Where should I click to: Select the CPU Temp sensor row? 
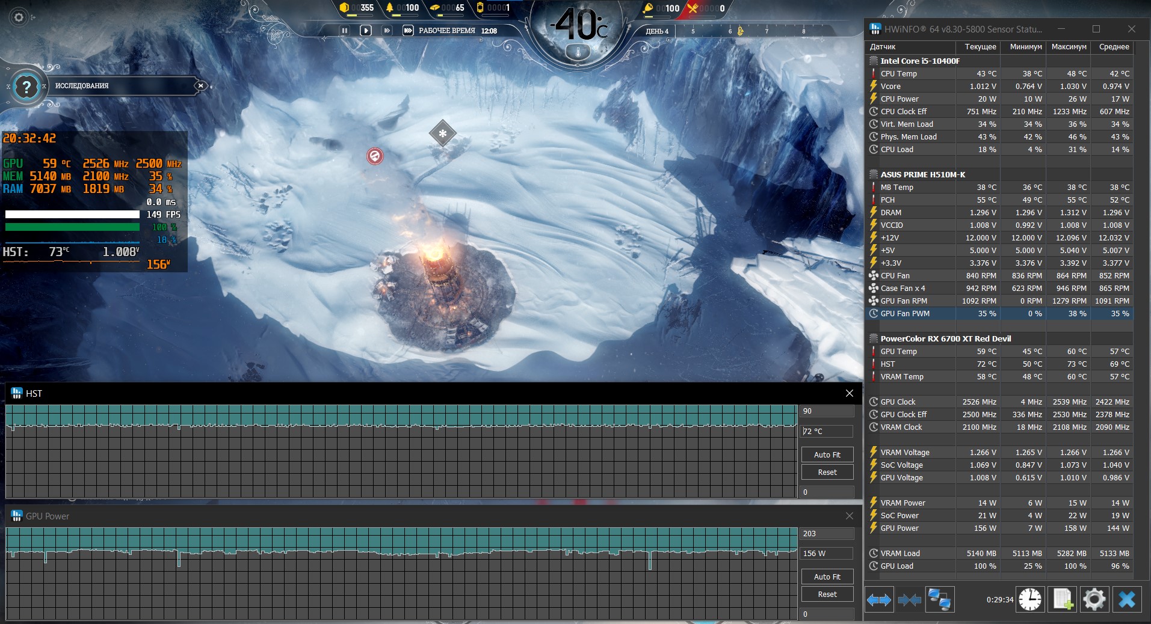1000,74
